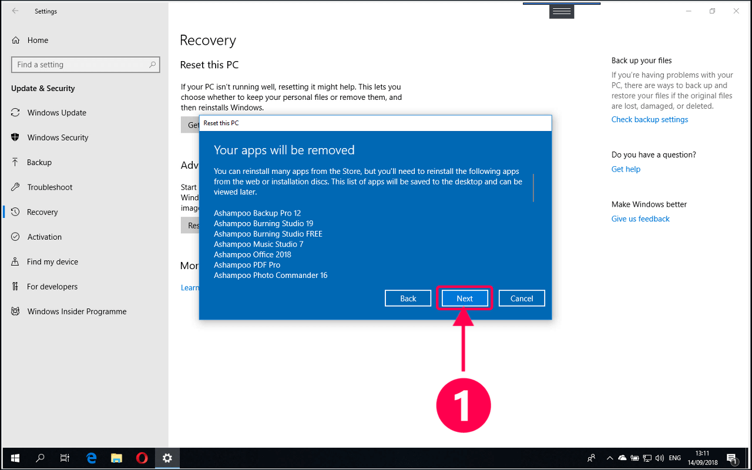Open the Get help link

pyautogui.click(x=626, y=169)
